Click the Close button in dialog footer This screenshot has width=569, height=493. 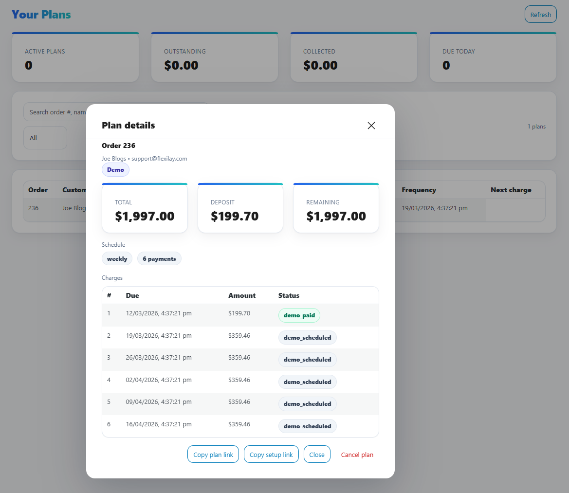(x=317, y=454)
